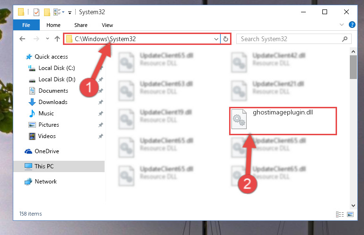Expand the address bar history dropdown
Screen dimensions: 364x235
point(216,39)
